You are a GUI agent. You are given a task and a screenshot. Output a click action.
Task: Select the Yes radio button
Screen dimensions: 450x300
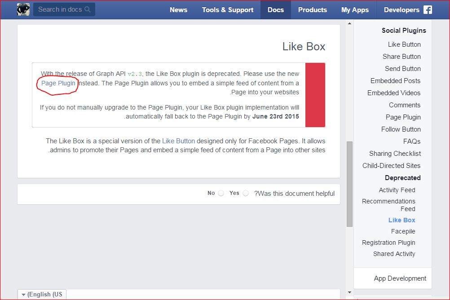pos(245,193)
